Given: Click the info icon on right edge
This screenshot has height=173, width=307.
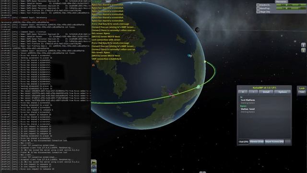Looking at the screenshot, I should pyautogui.click(x=303, y=45).
